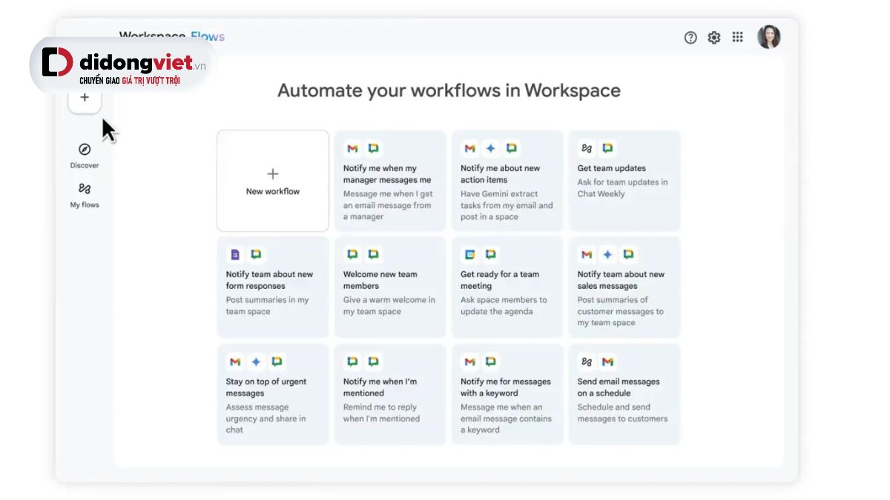This screenshot has width=890, height=500.
Task: Click Gemini sparkle icon on action items card
Action: (x=490, y=149)
